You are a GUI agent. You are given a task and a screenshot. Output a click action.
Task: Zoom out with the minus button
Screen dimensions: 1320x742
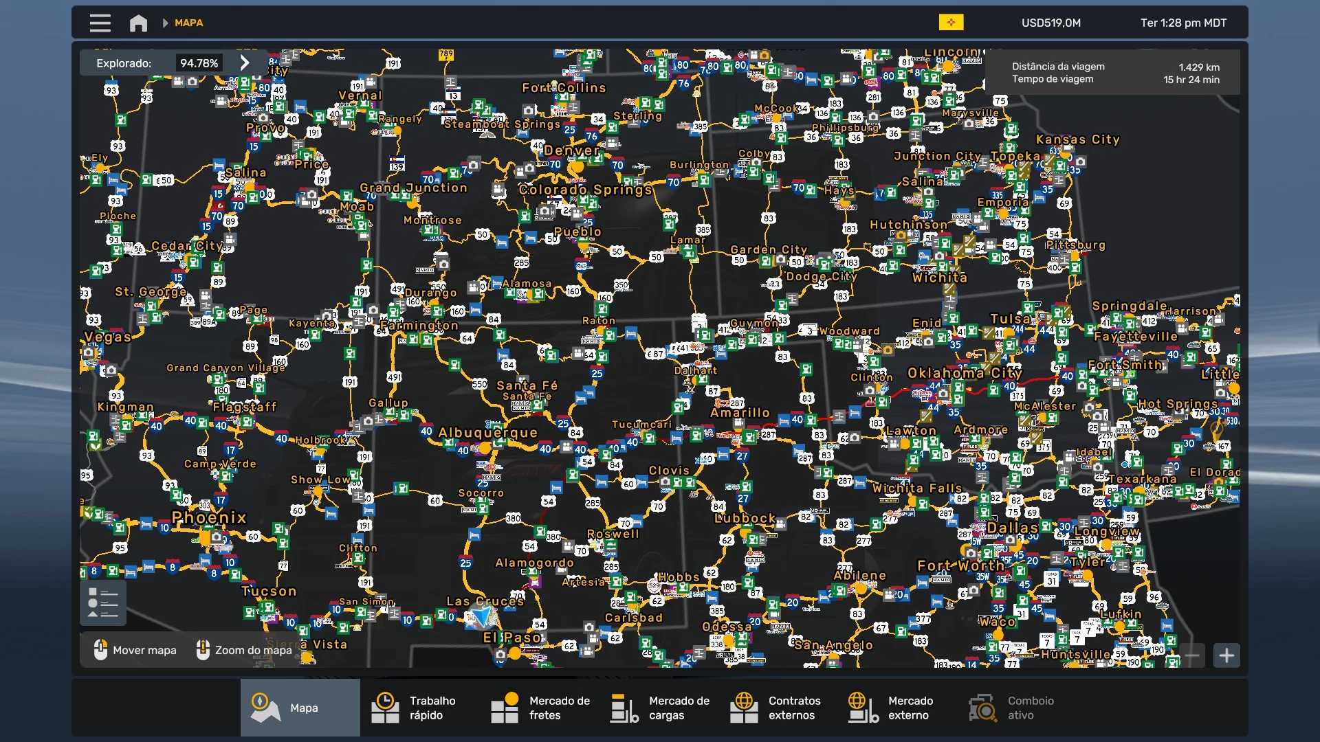tap(1193, 655)
